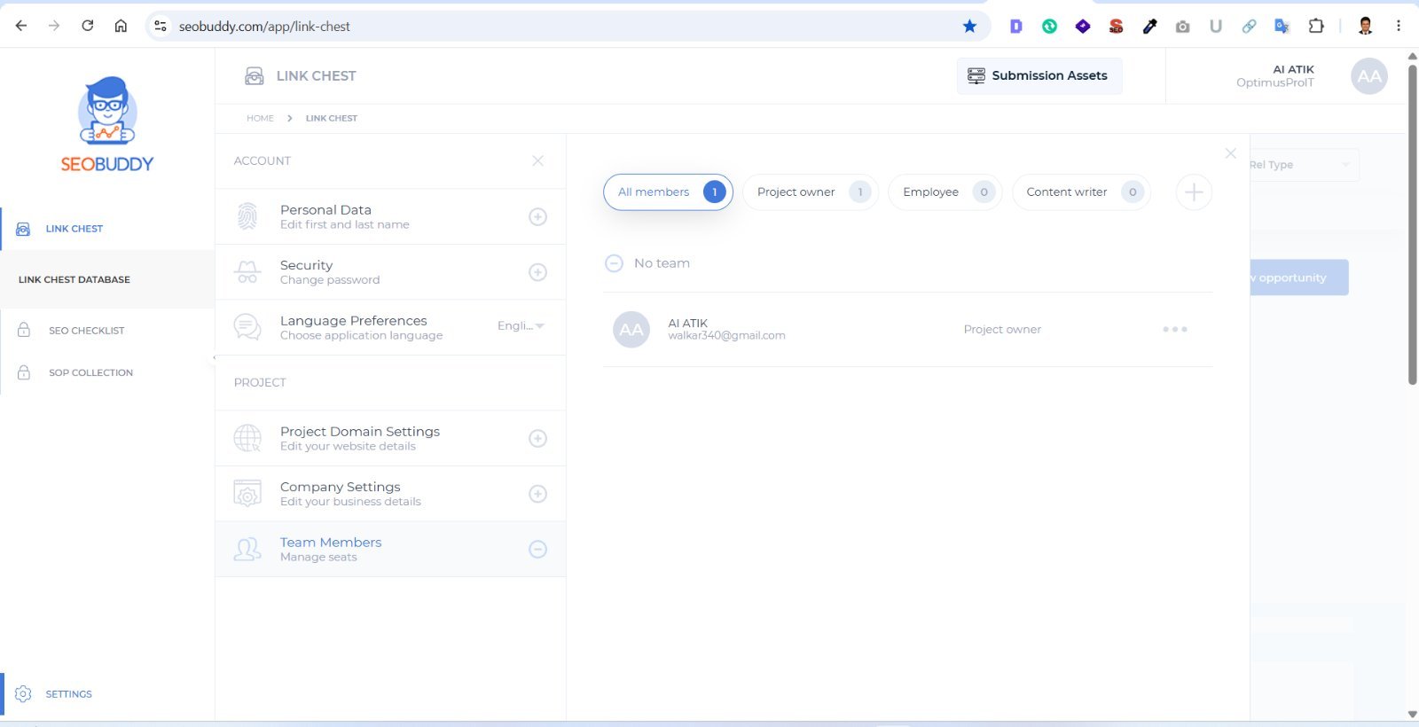Viewport: 1419px width, 727px height.
Task: Go to browser home page
Action: click(121, 26)
